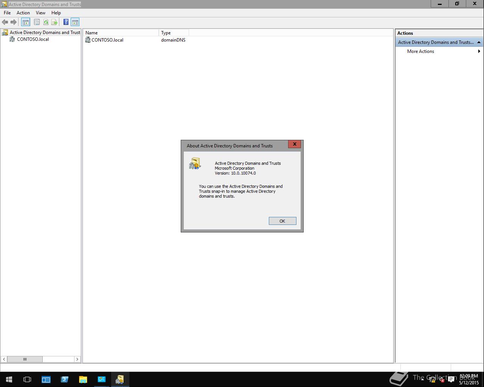
Task: Close the About dialog with red X
Action: coord(295,144)
